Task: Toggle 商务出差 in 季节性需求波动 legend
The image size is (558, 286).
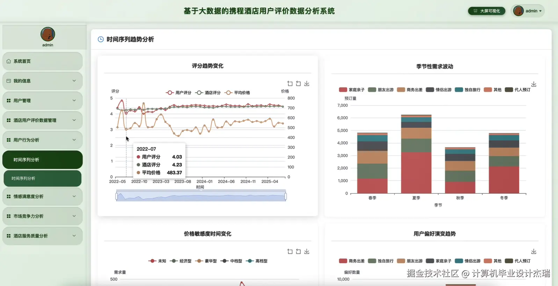Action: pyautogui.click(x=410, y=90)
